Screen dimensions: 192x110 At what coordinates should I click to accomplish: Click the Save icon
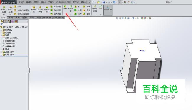click(104, 2)
